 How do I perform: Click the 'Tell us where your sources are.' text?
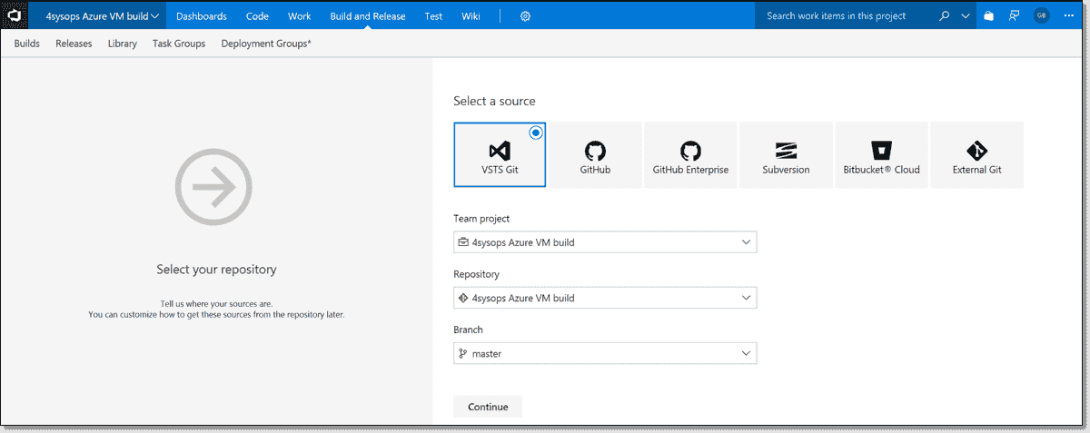pyautogui.click(x=216, y=304)
